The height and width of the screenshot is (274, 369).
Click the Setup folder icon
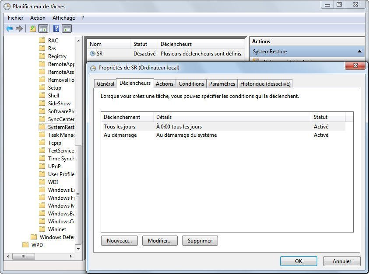point(42,87)
